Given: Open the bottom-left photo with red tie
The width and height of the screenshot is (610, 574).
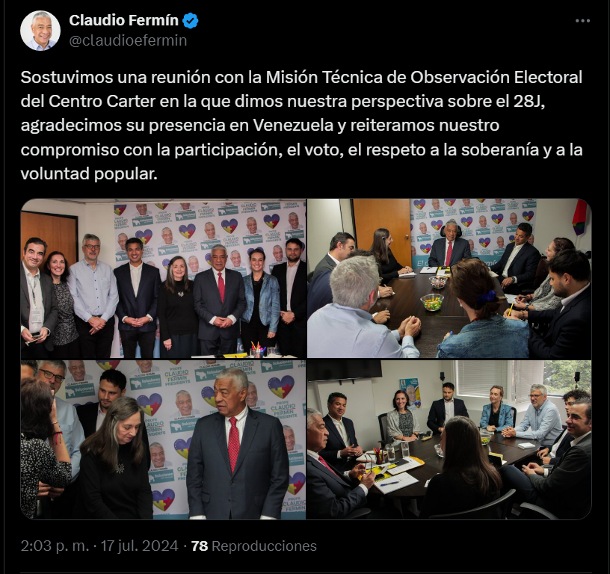Looking at the screenshot, I should tap(163, 439).
